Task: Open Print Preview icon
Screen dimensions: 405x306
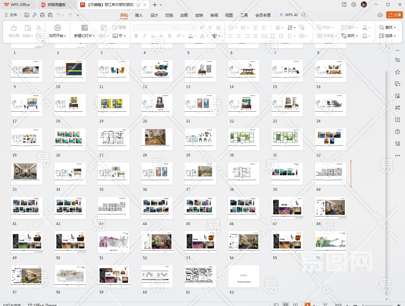Action: (50, 15)
